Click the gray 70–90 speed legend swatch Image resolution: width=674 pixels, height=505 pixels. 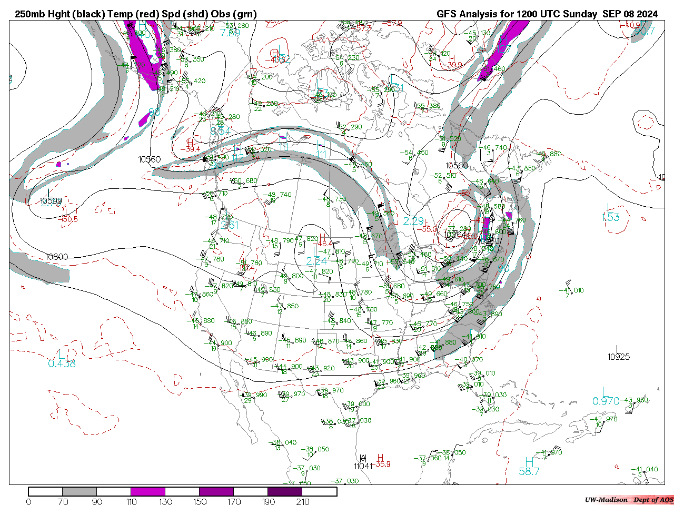(80, 491)
